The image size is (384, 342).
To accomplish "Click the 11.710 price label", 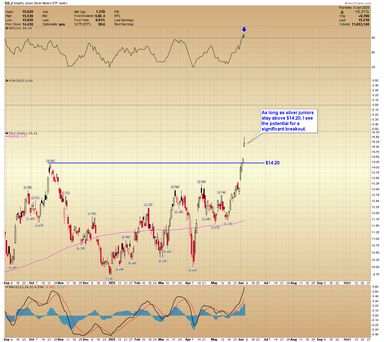I will [228, 224].
